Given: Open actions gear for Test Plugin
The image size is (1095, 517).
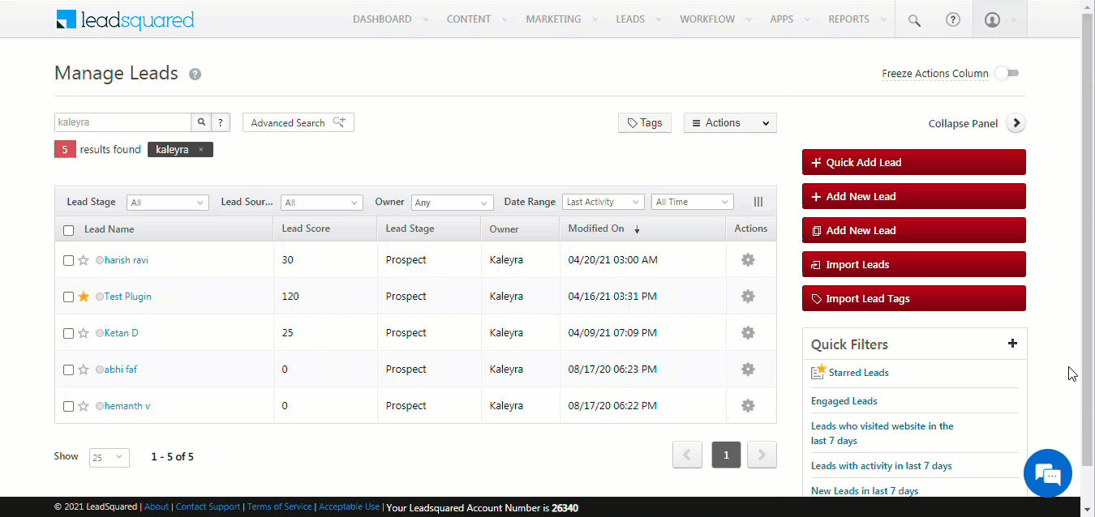Looking at the screenshot, I should point(748,297).
